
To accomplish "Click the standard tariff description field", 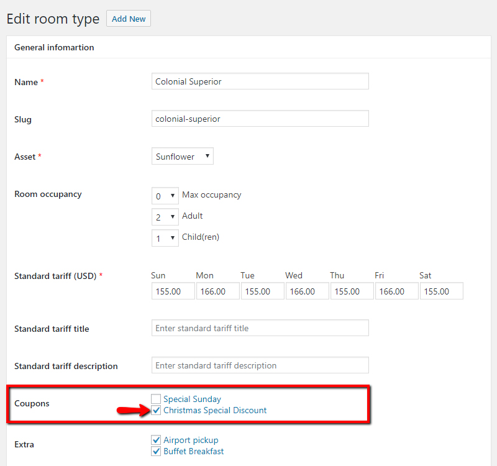I will pos(260,365).
